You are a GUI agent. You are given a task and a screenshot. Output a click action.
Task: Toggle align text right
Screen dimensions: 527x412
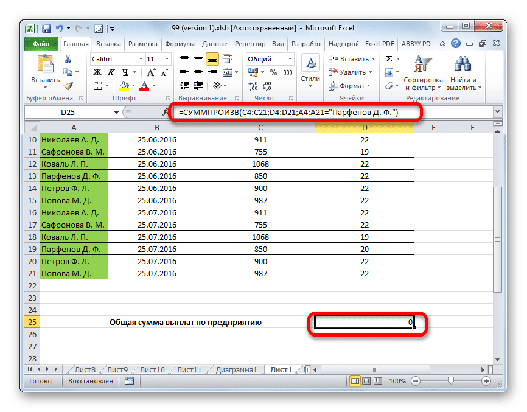coord(212,72)
